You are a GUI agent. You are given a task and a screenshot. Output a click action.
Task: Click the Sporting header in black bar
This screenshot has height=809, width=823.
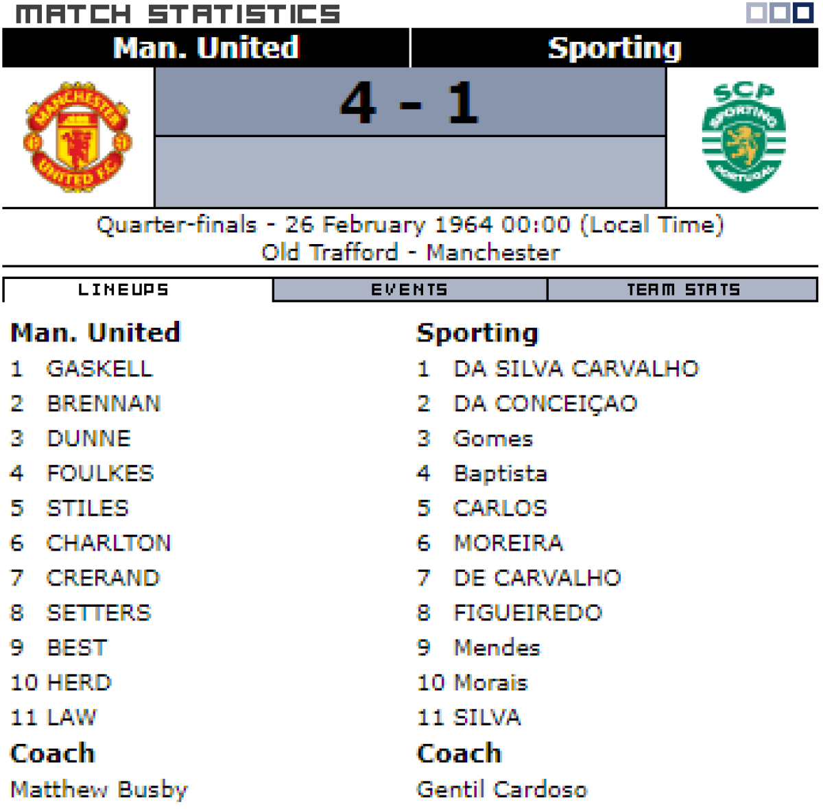coord(614,48)
